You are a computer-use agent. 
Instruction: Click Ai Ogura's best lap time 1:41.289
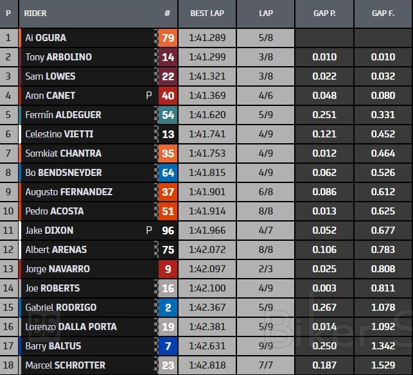[207, 38]
